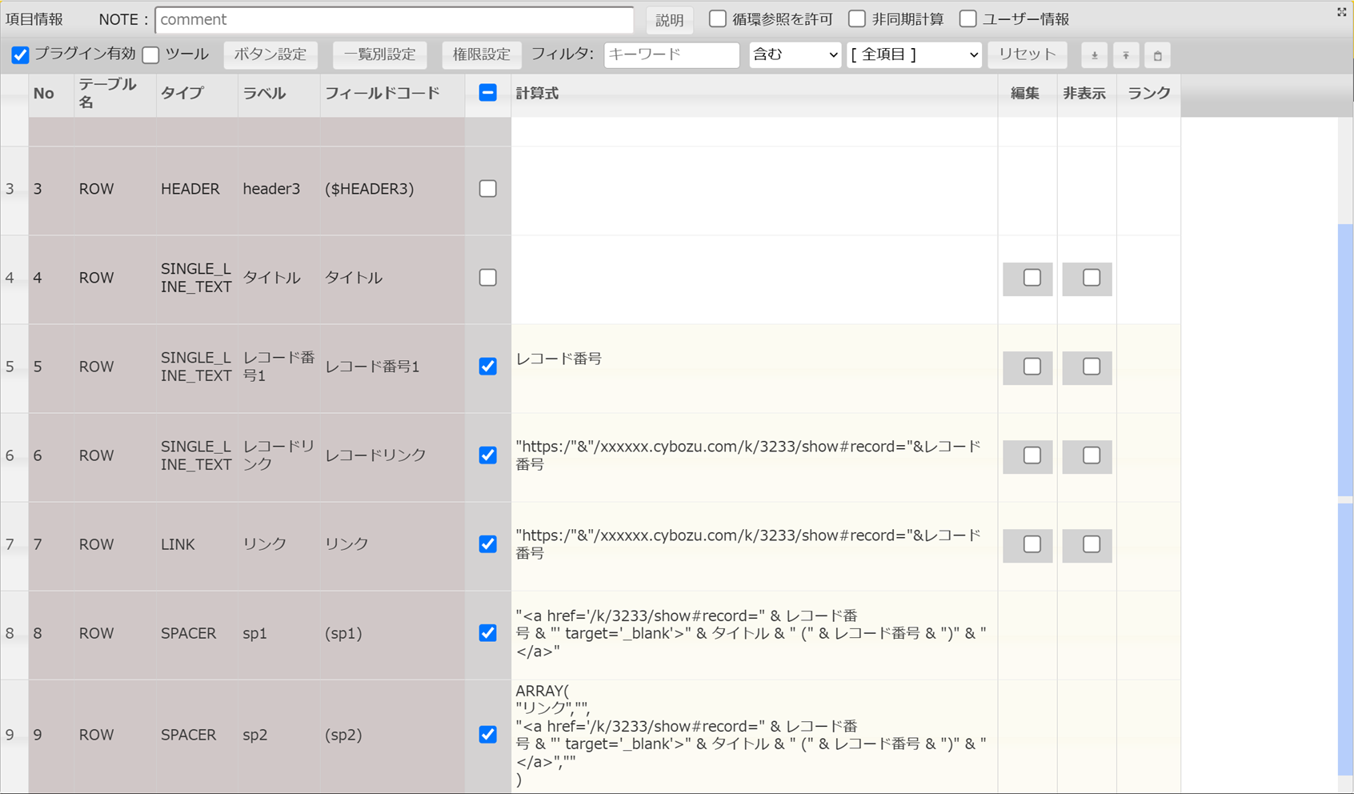This screenshot has height=794, width=1354.
Task: Check 編集 box for タイトル row
Action: pyautogui.click(x=1032, y=278)
